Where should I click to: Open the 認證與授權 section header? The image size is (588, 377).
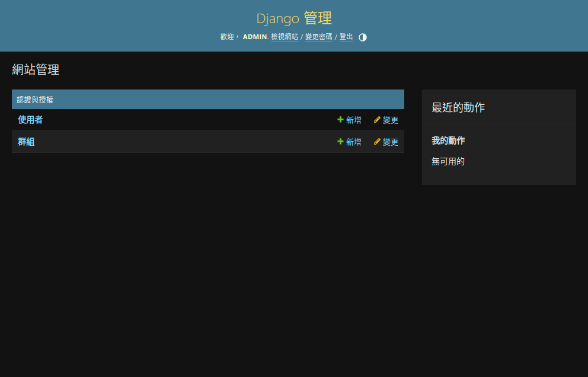(x=35, y=100)
